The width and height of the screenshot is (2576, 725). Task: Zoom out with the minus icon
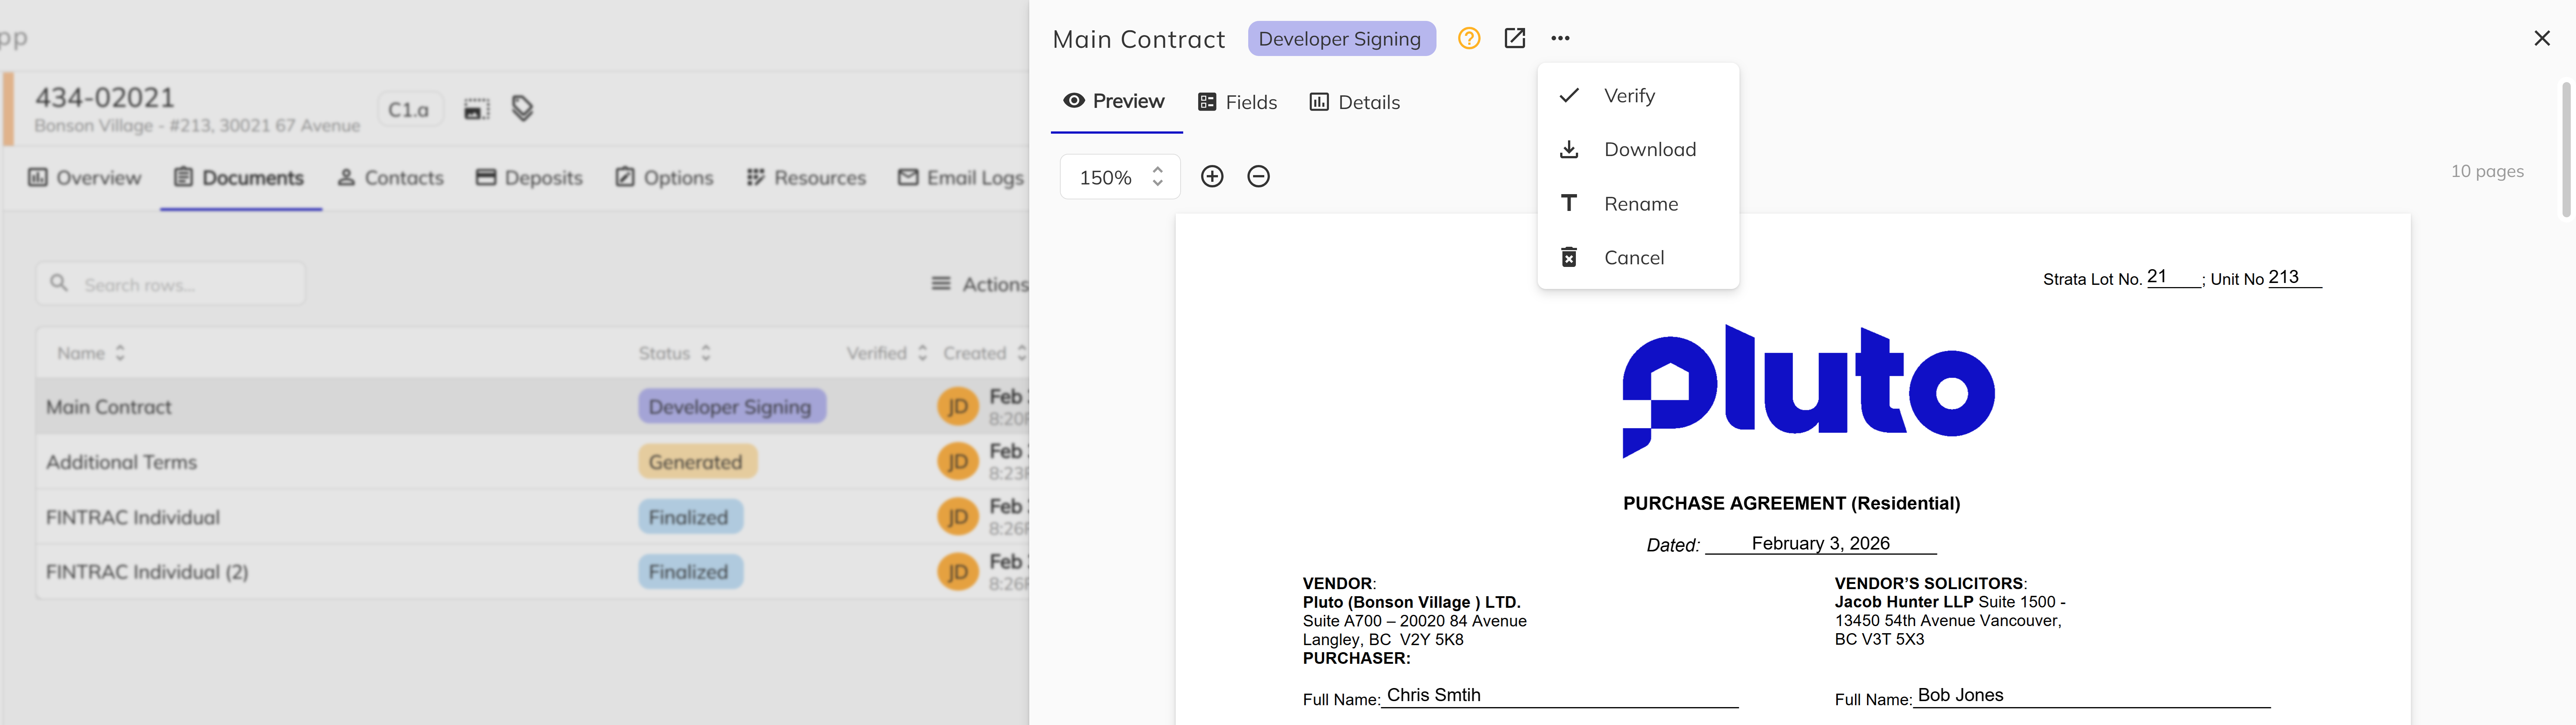(1258, 176)
